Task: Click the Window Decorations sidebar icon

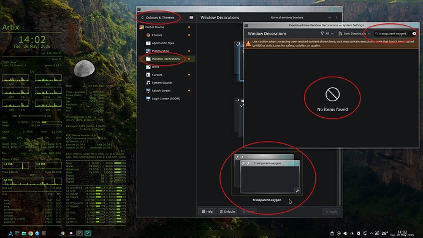Action: 148,59
